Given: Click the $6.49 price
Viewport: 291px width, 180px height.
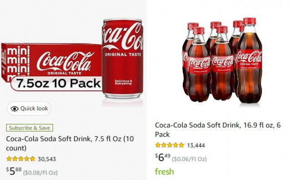Looking at the screenshot, I should pyautogui.click(x=163, y=157).
